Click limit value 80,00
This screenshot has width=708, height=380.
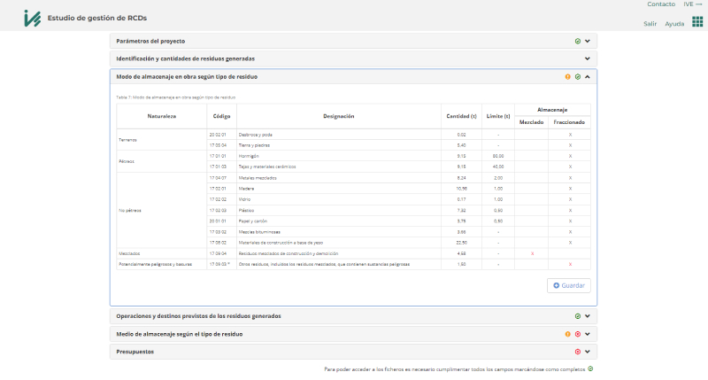click(498, 156)
